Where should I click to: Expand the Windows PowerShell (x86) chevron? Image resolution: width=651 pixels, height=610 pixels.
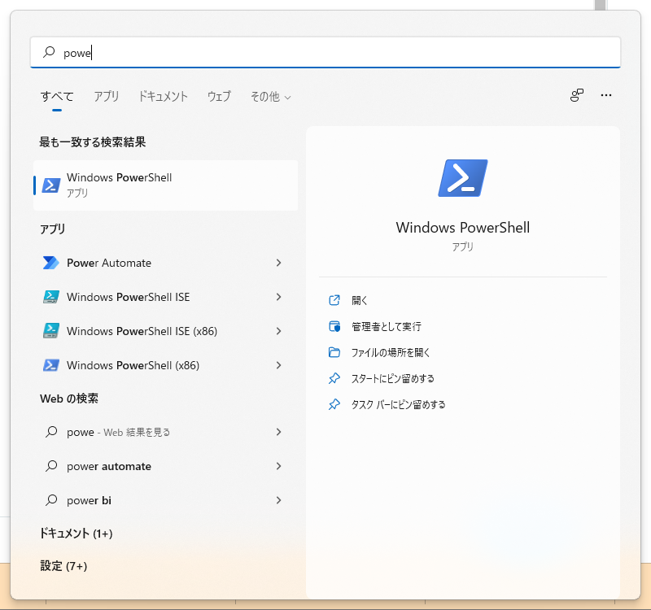pos(278,365)
